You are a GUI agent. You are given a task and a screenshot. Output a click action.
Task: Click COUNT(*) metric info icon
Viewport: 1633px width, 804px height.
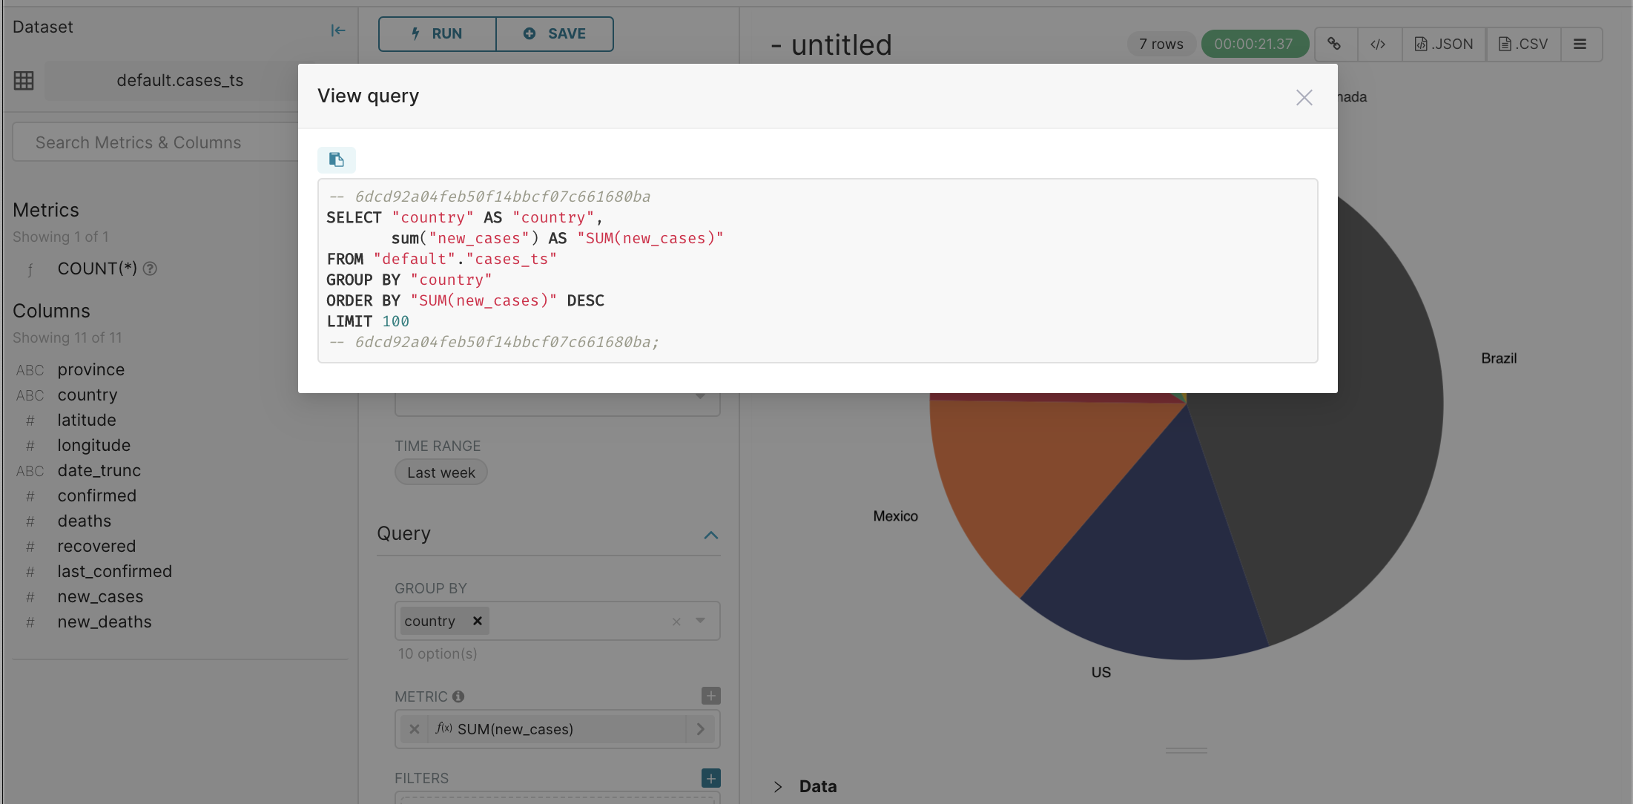pyautogui.click(x=150, y=268)
